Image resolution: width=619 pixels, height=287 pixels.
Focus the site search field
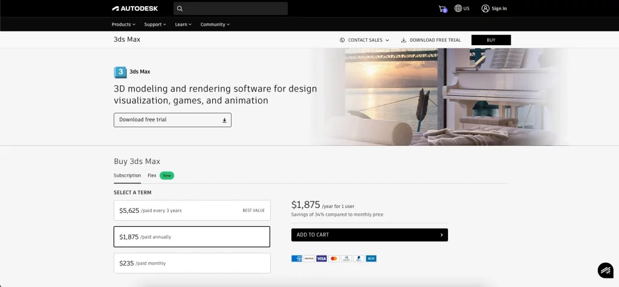pyautogui.click(x=230, y=8)
